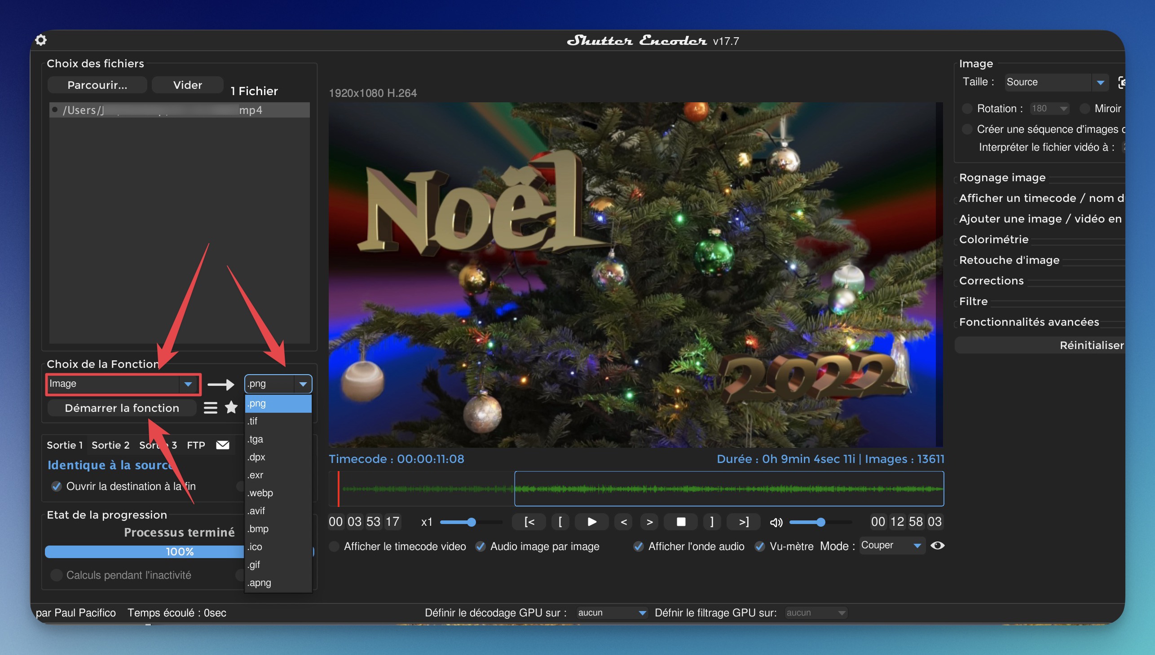Click the speaker volume icon

pyautogui.click(x=776, y=522)
